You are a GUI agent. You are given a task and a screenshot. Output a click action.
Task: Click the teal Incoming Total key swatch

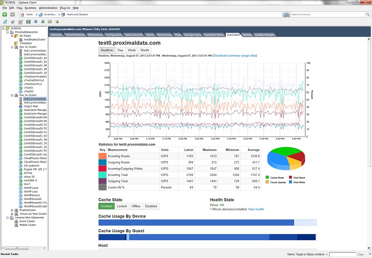pos(102,175)
